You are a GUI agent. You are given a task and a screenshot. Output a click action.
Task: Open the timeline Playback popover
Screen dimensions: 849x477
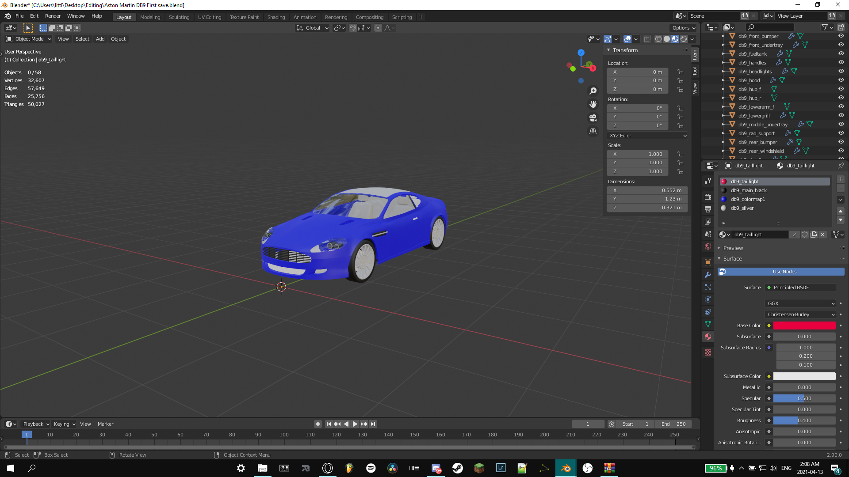(x=36, y=424)
